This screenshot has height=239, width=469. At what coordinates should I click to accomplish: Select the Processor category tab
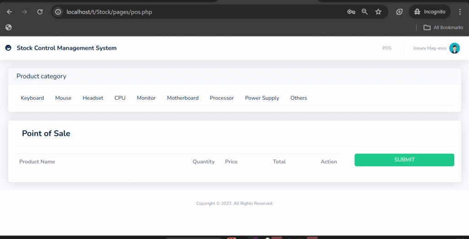pos(222,98)
